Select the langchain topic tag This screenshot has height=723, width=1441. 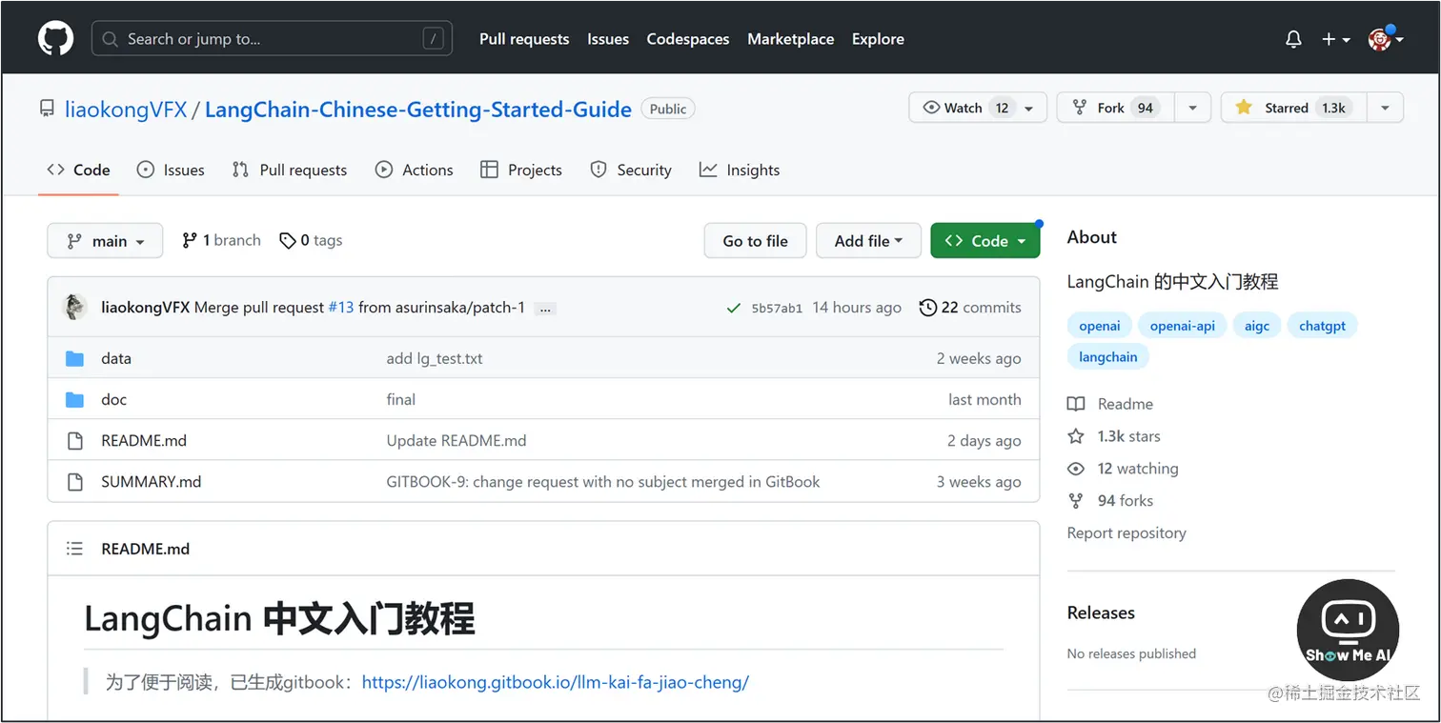click(x=1108, y=357)
